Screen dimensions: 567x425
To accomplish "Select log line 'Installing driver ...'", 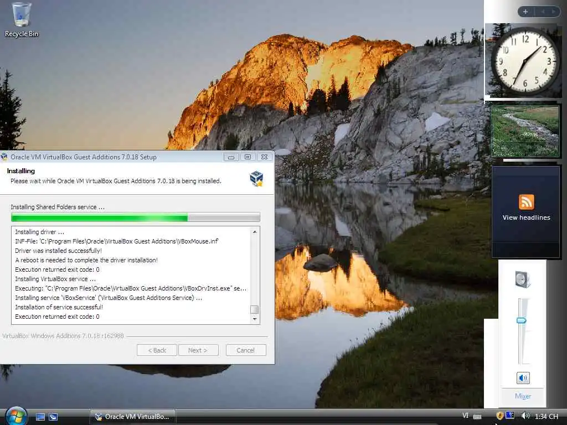I will click(x=39, y=232).
